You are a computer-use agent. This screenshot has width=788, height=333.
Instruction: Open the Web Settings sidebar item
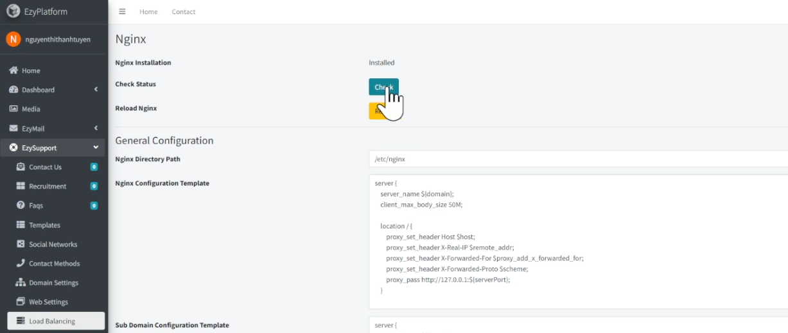pyautogui.click(x=48, y=302)
